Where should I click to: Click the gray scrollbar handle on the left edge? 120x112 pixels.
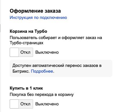tap(0, 28)
